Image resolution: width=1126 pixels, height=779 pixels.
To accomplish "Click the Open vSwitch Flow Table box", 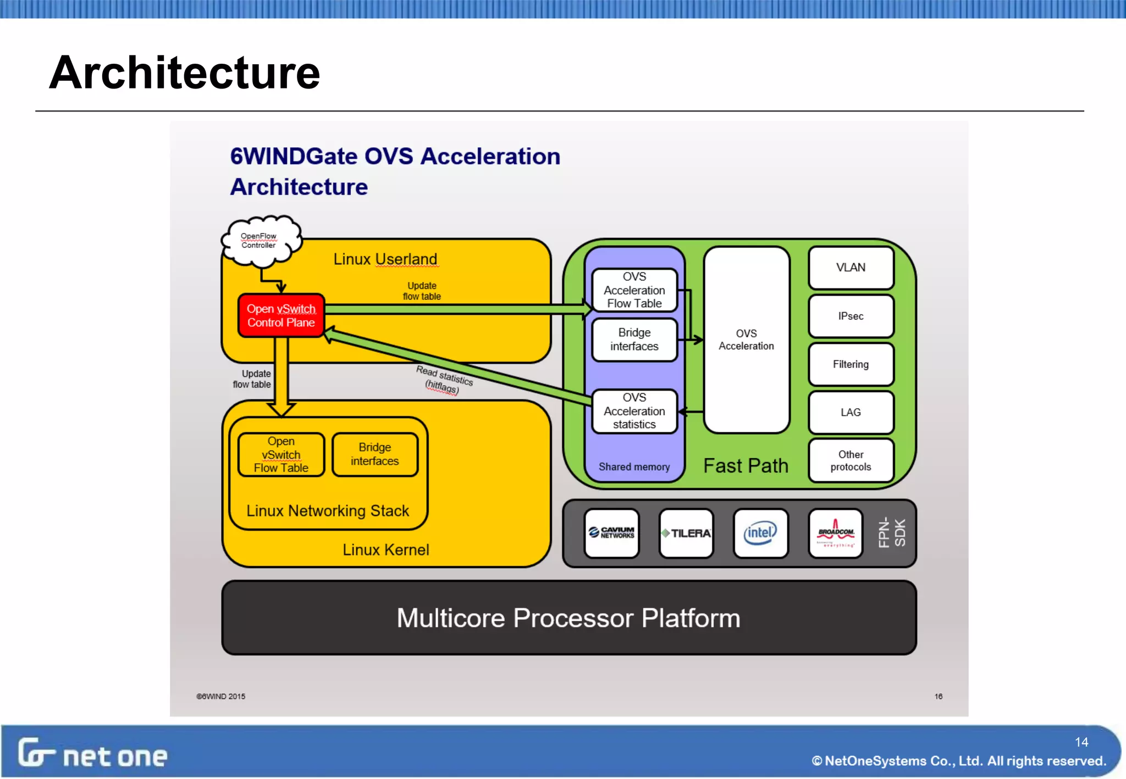I will (281, 455).
